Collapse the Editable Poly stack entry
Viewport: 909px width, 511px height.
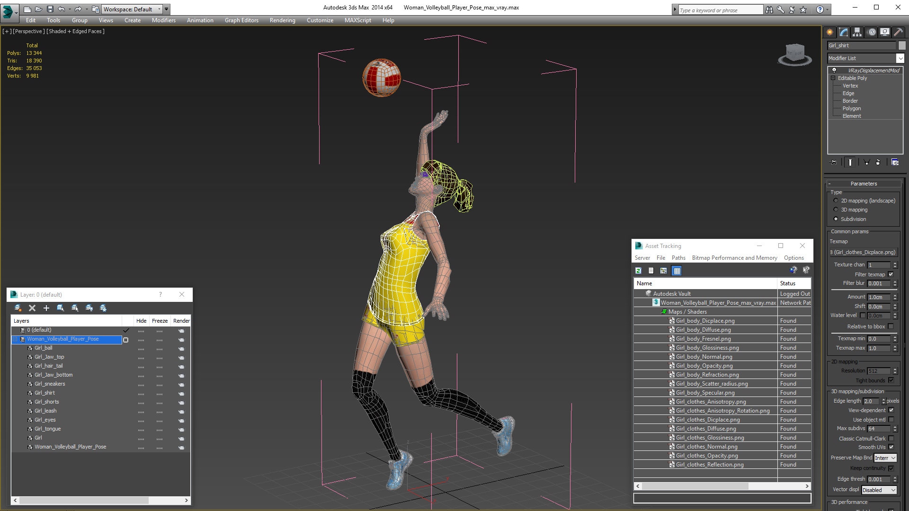point(833,78)
